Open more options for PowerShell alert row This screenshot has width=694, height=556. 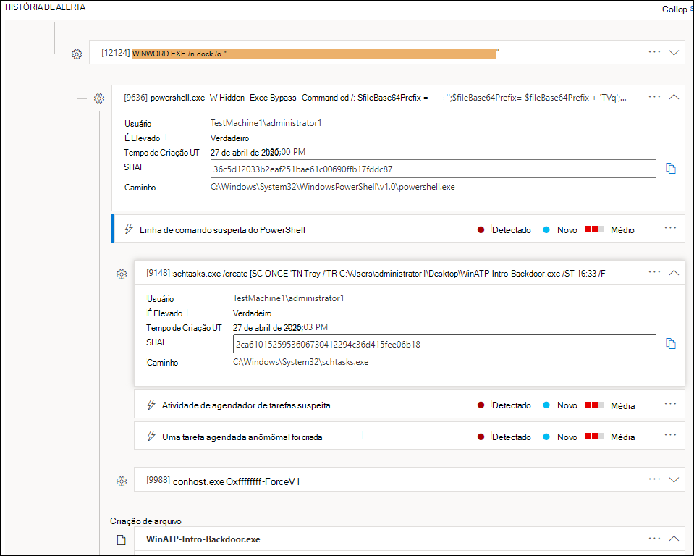point(671,229)
